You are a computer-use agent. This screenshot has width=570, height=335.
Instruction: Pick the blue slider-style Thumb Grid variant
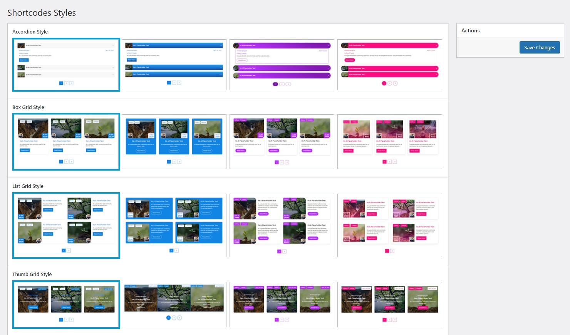tap(174, 304)
